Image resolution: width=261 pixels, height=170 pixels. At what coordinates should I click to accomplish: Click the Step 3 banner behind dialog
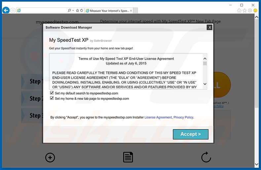32,116
